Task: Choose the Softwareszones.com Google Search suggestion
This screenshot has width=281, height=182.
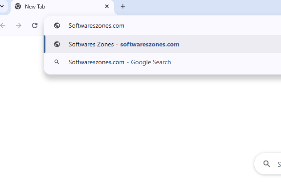Action: pos(96,62)
